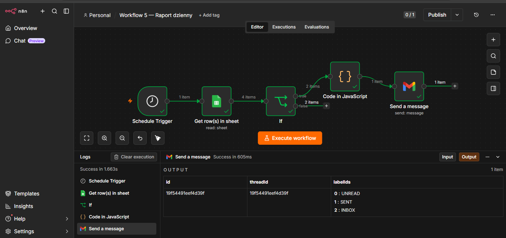The height and width of the screenshot is (238, 506).
Task: Open the Google Sheets node on canvas
Action: 217,101
